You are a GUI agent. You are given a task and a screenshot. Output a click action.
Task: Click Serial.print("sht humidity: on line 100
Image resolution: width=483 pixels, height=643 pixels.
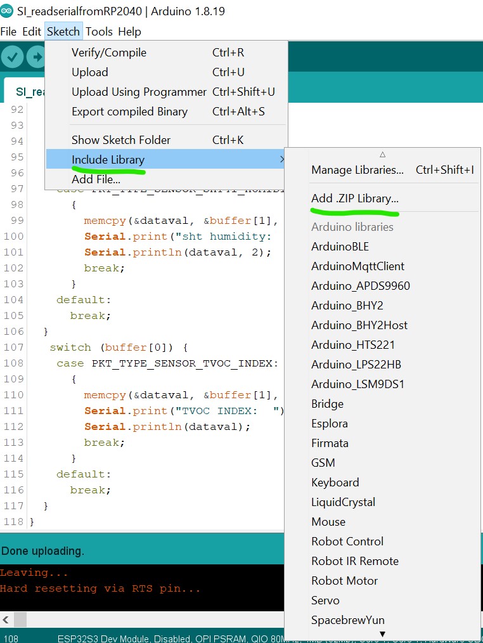pos(178,237)
